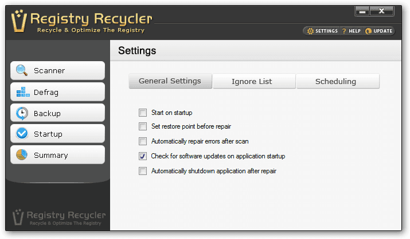Screen dimensions: 410x239
Task: Open the General Settings tab
Action: 170,81
